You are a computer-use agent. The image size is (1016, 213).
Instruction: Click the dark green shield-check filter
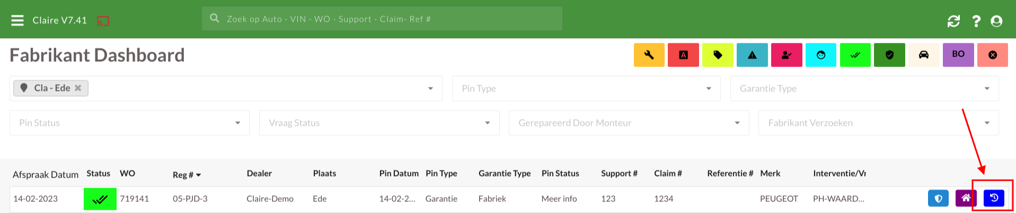889,55
